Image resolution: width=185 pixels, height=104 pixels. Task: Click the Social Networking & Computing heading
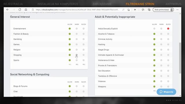29,75
